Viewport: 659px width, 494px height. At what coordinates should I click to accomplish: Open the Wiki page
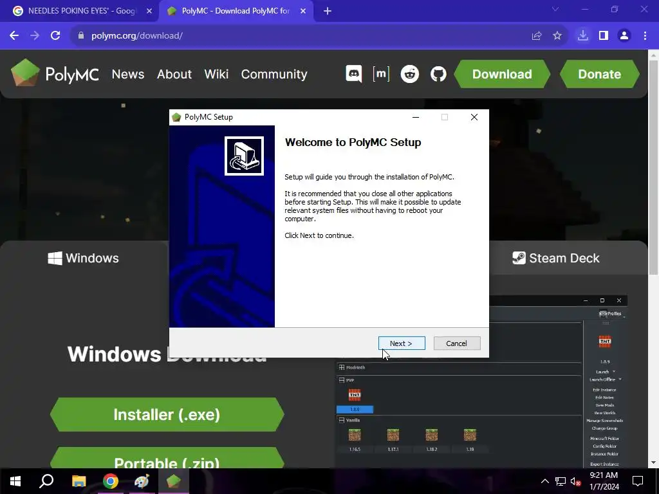coord(216,74)
